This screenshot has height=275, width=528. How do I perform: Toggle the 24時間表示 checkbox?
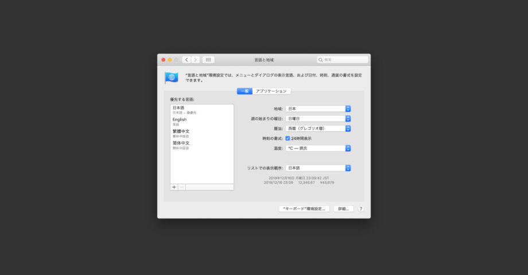tap(288, 139)
